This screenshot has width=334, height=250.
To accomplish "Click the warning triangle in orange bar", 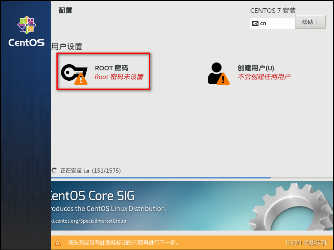I will pos(58,243).
